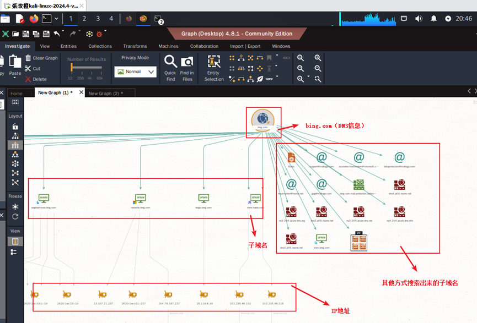The width and height of the screenshot is (477, 323).
Task: Click the leaf selection icon in ribbon
Action: point(260,79)
